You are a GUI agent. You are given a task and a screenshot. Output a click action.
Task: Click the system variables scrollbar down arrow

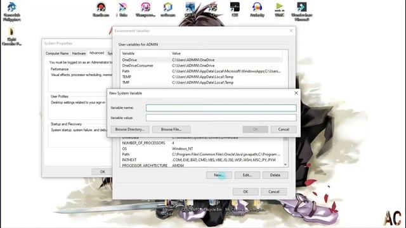285,165
